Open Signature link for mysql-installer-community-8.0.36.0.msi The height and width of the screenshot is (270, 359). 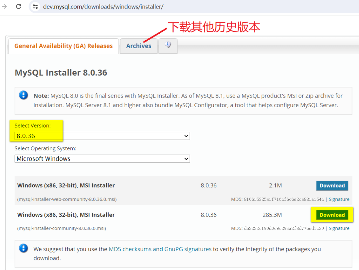pos(339,228)
